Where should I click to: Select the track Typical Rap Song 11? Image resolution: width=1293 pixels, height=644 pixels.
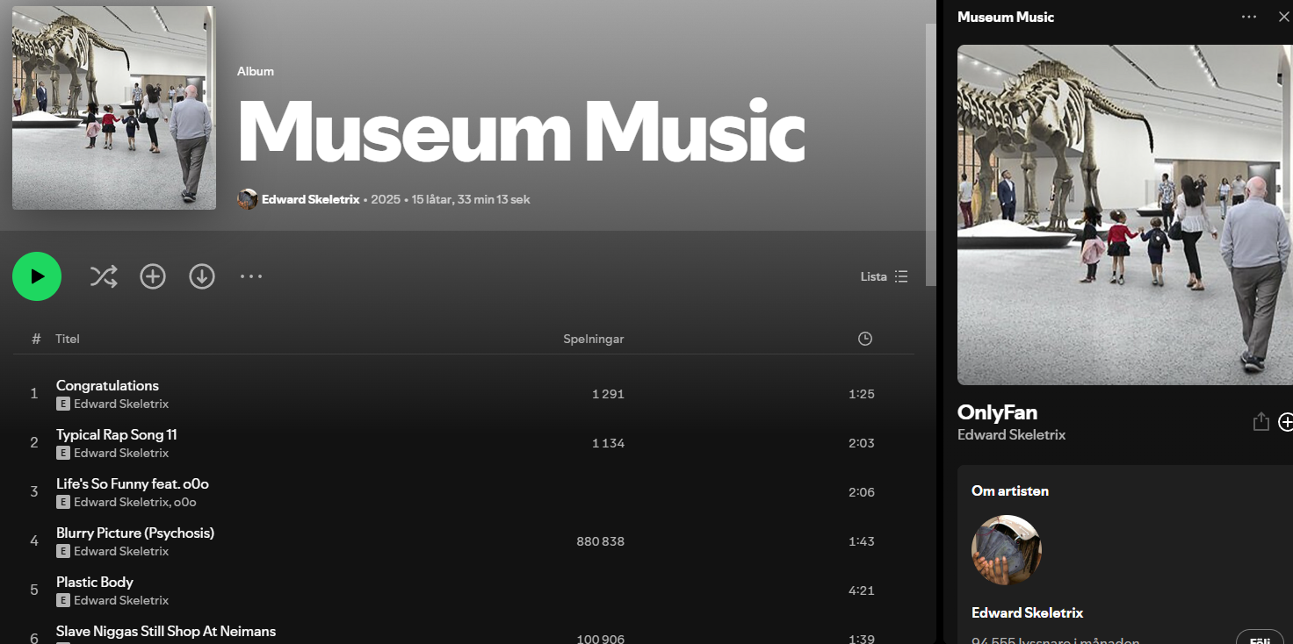[117, 434]
